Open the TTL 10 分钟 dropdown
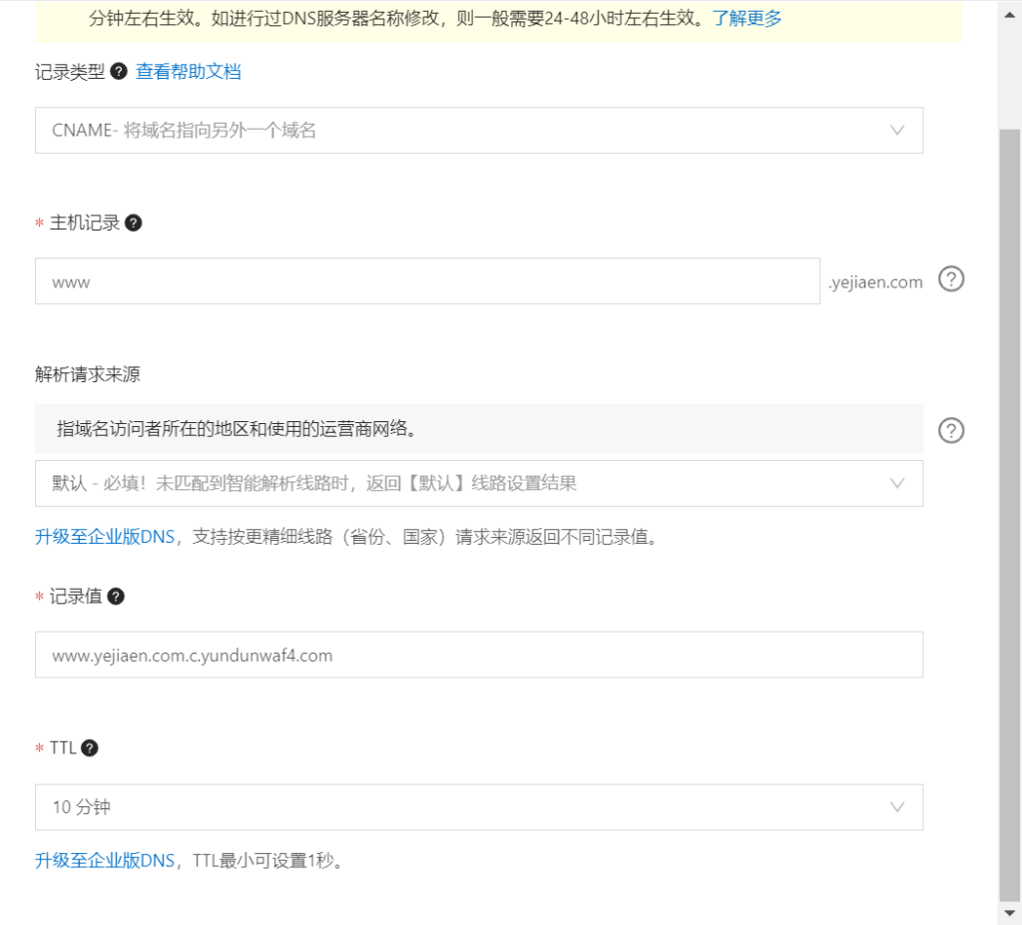1022x925 pixels. pos(479,807)
